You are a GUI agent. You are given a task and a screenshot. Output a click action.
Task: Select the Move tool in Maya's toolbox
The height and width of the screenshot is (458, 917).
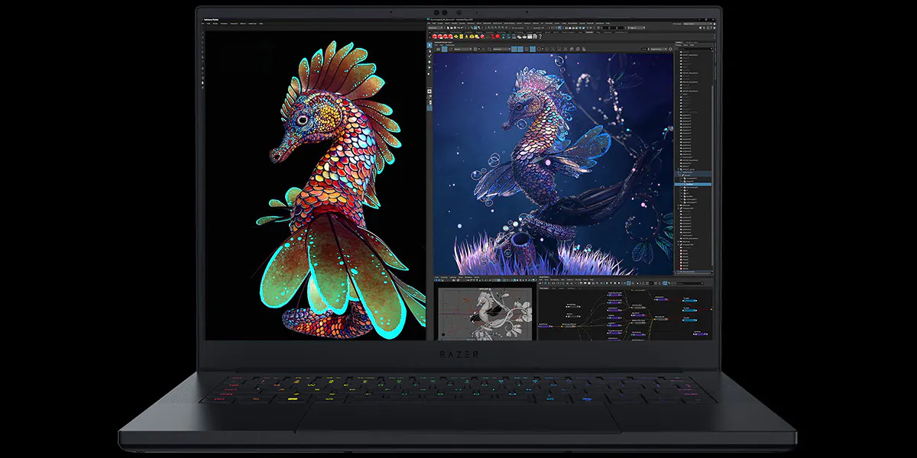tap(429, 62)
